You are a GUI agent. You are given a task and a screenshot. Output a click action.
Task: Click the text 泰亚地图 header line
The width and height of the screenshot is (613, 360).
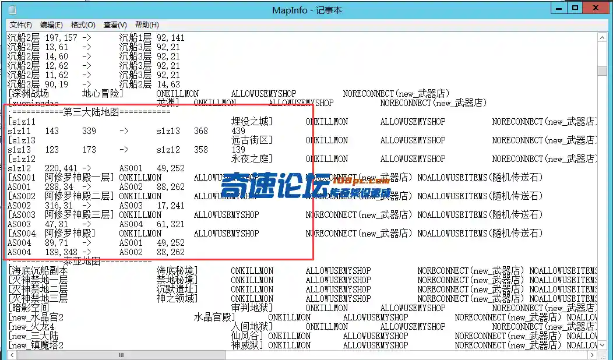[x=80, y=262]
